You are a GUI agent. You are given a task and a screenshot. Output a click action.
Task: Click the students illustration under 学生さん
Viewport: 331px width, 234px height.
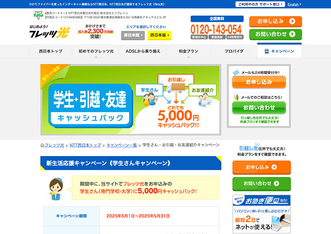click(149, 99)
